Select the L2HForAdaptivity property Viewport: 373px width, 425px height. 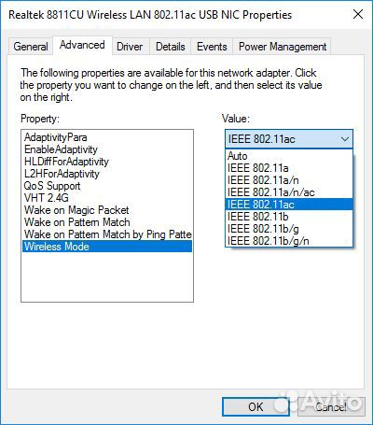pyautogui.click(x=107, y=174)
